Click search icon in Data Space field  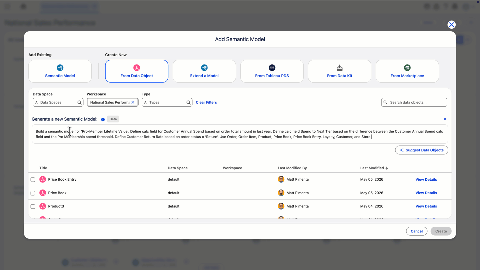point(79,102)
